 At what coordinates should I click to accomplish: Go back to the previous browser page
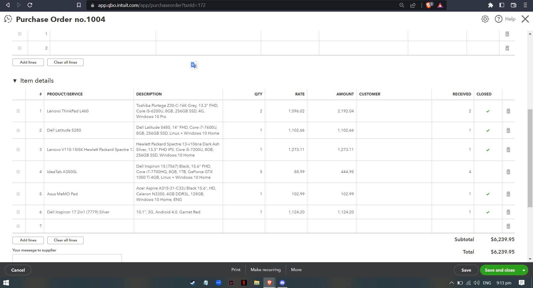click(8, 5)
